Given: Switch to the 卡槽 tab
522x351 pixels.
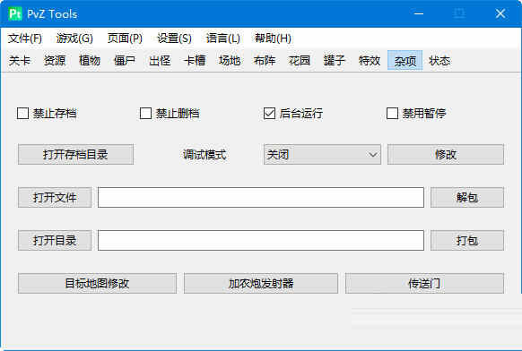Looking at the screenshot, I should point(195,61).
